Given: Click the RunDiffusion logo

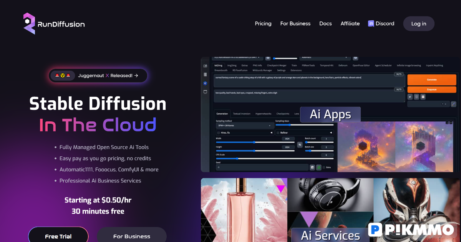Looking at the screenshot, I should (x=54, y=24).
